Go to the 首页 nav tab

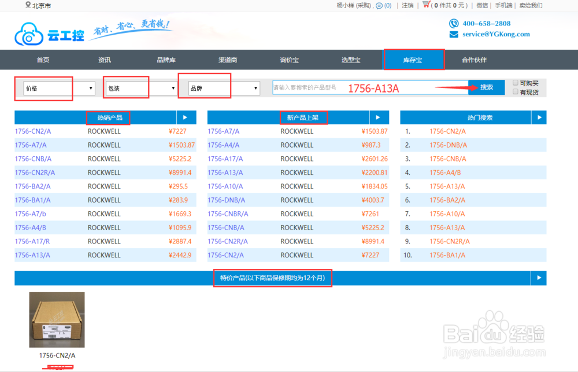coord(43,60)
